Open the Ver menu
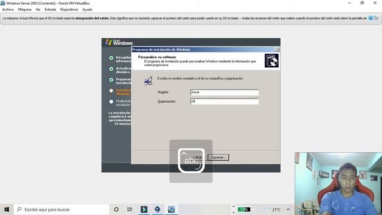Screen dimensions: 382x215 tap(38, 10)
